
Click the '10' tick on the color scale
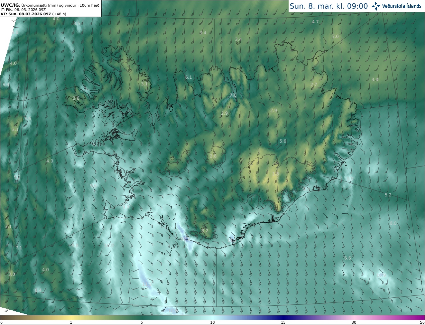tap(212, 322)
